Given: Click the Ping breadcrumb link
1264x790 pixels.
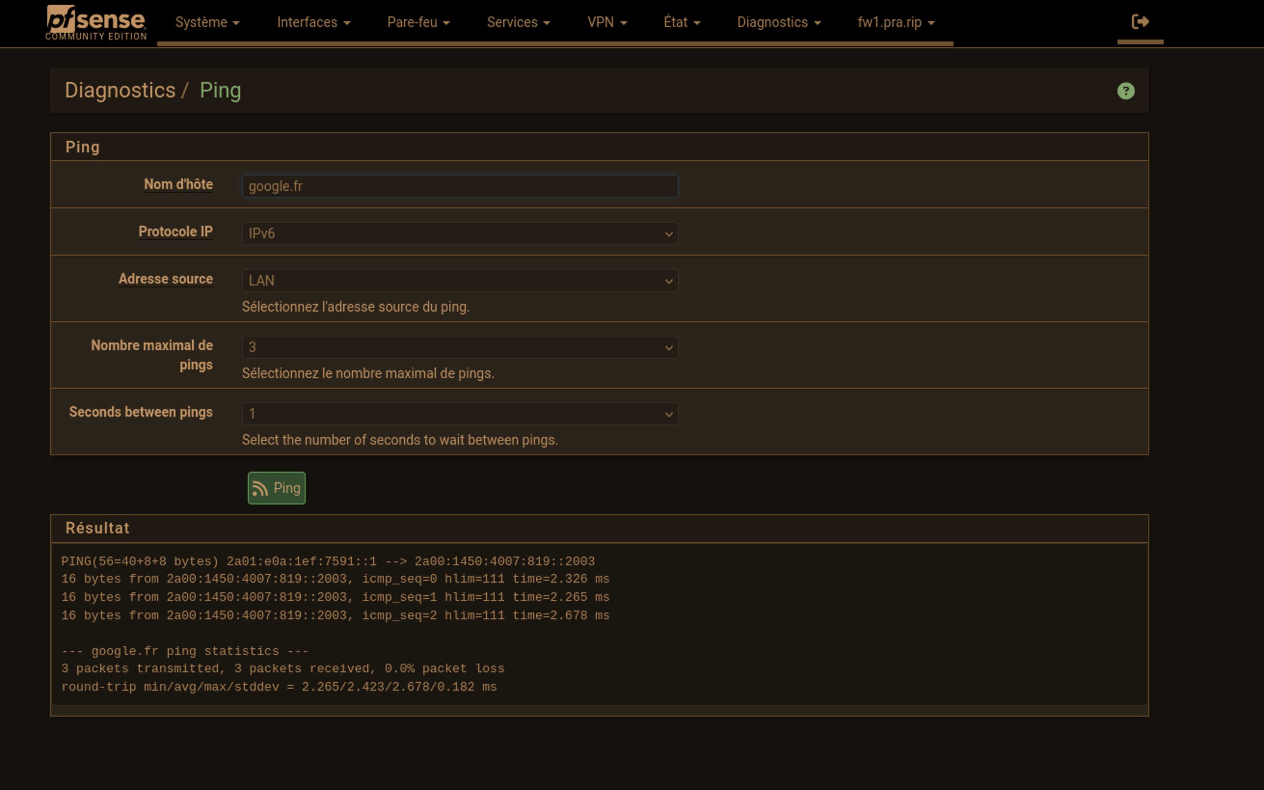Looking at the screenshot, I should (x=220, y=90).
